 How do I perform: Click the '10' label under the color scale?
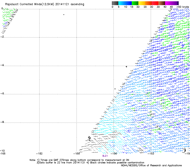point(126,7)
